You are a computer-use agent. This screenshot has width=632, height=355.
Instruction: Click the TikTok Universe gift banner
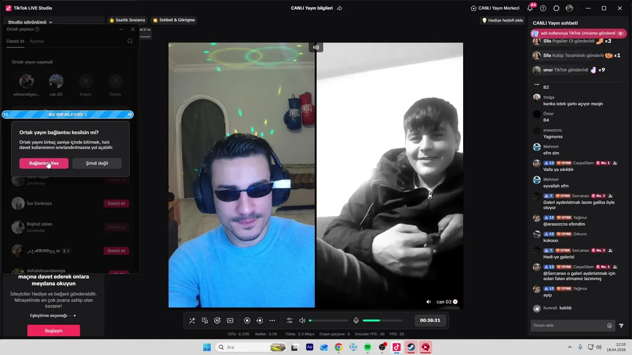pos(578,33)
